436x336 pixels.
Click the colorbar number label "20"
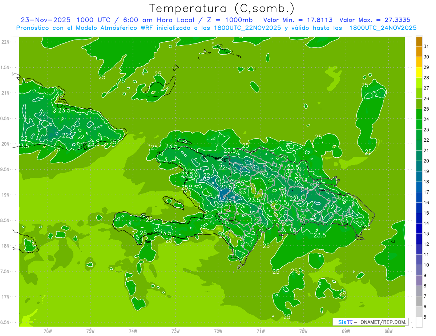pos(427,161)
